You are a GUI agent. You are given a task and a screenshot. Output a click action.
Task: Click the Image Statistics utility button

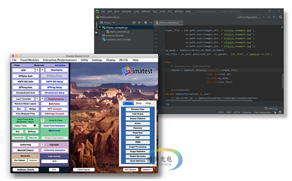pos(138,151)
